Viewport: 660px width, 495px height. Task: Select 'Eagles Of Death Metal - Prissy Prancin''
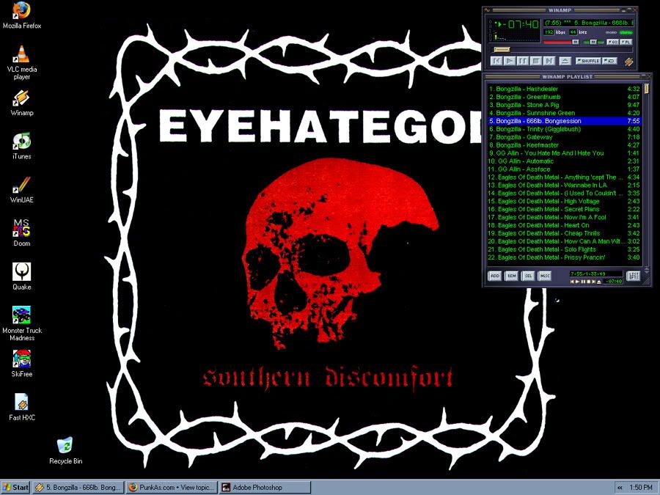pos(564,257)
